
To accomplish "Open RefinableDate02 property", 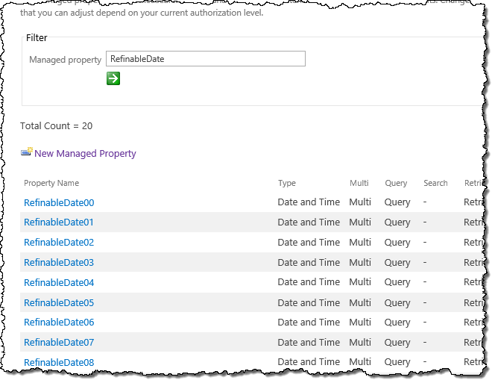I will pyautogui.click(x=59, y=243).
